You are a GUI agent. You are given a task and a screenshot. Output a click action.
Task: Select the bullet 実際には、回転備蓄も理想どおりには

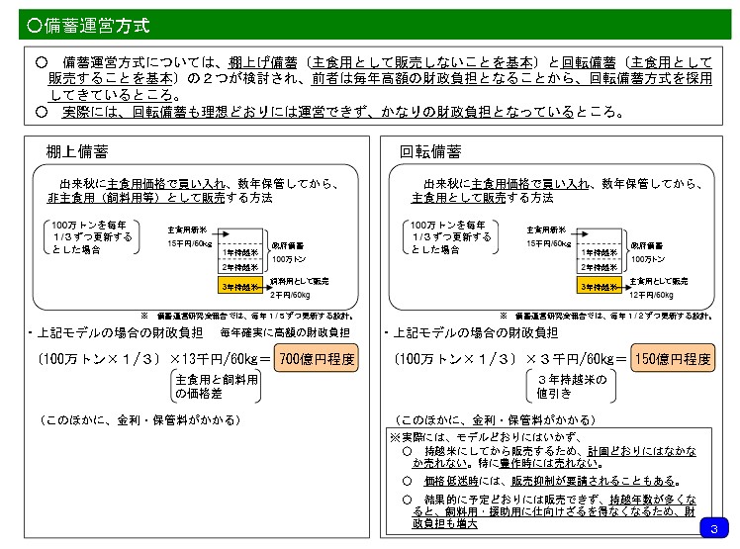(329, 112)
